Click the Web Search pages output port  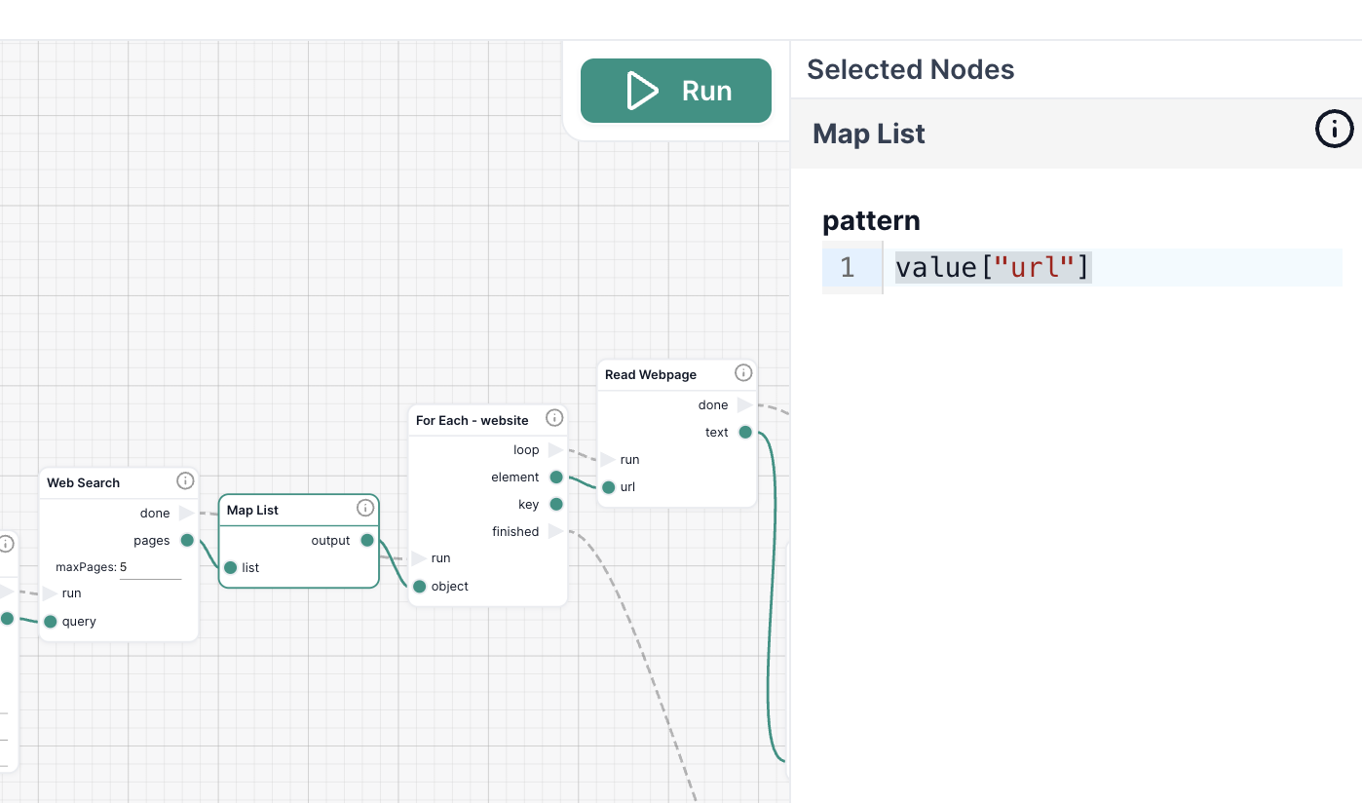187,540
